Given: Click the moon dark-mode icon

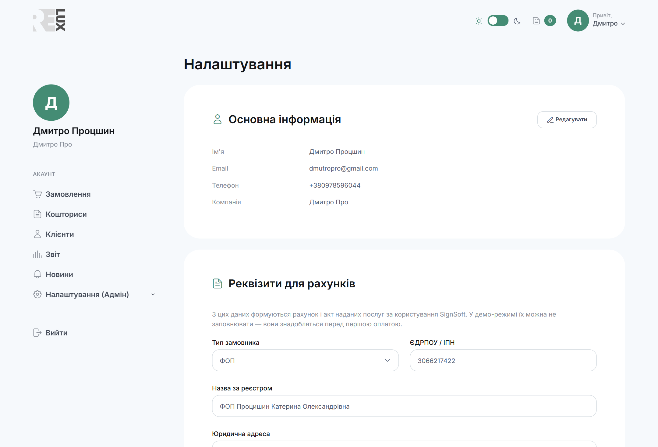Looking at the screenshot, I should click(517, 21).
